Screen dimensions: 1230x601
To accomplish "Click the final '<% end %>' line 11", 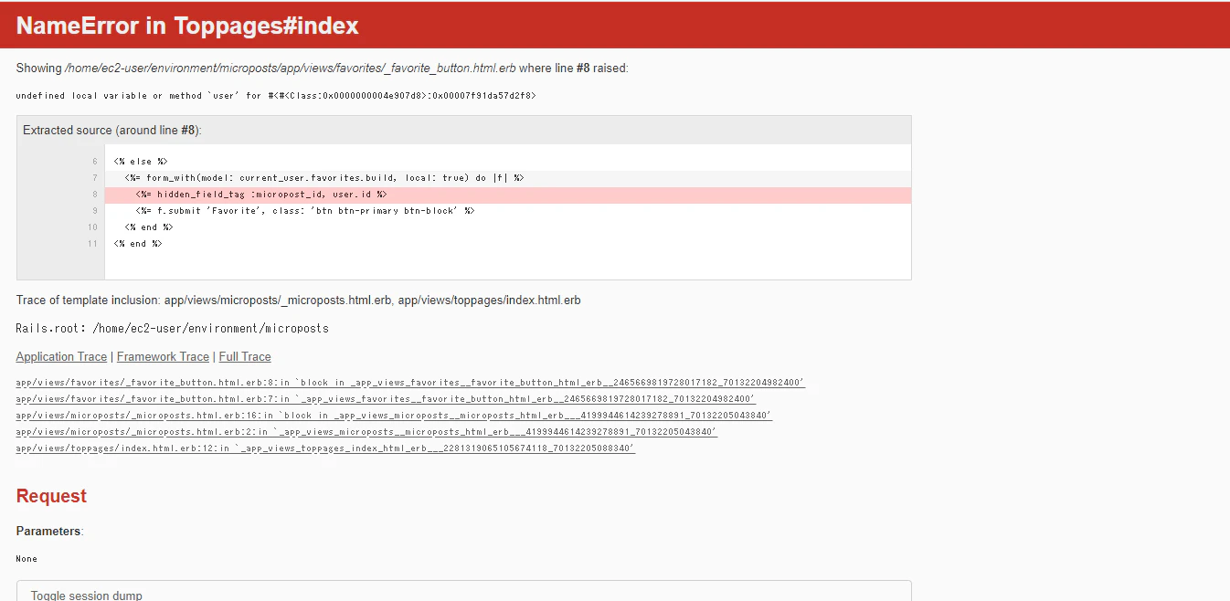I will click(x=138, y=244).
